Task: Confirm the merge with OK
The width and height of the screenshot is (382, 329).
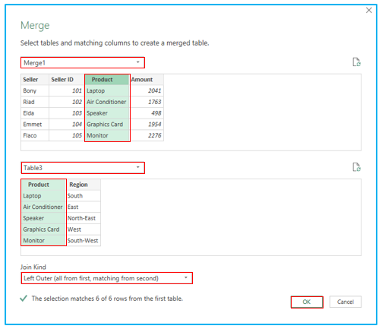Action: pos(307,302)
